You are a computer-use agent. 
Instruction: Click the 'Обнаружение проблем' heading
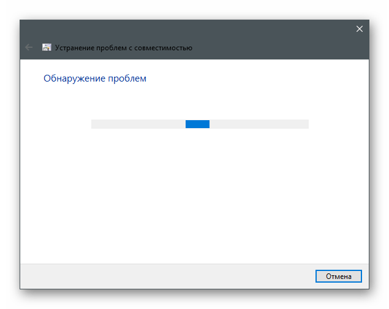[95, 78]
